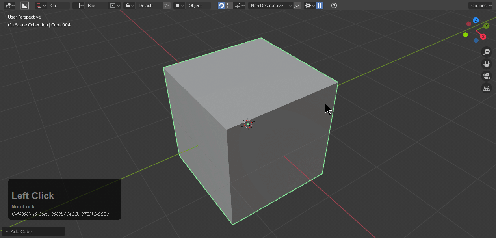The height and width of the screenshot is (238, 496).
Task: Click the Y axis on the navigation gizmo
Action: point(486,25)
